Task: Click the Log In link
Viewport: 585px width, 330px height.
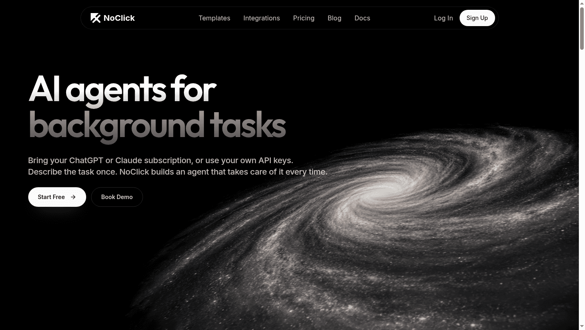Action: pyautogui.click(x=443, y=18)
